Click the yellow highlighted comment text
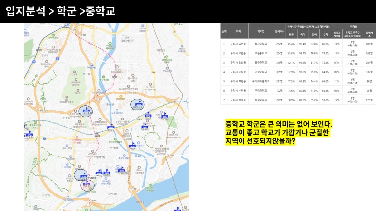Screen dimensions: 376x211 279,133
